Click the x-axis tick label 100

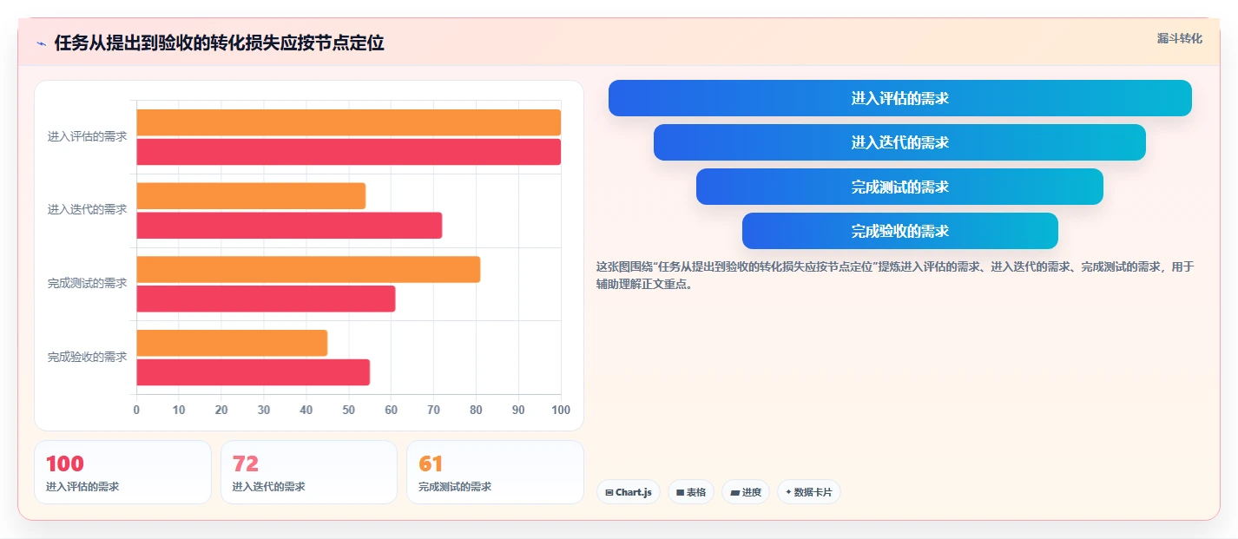561,410
